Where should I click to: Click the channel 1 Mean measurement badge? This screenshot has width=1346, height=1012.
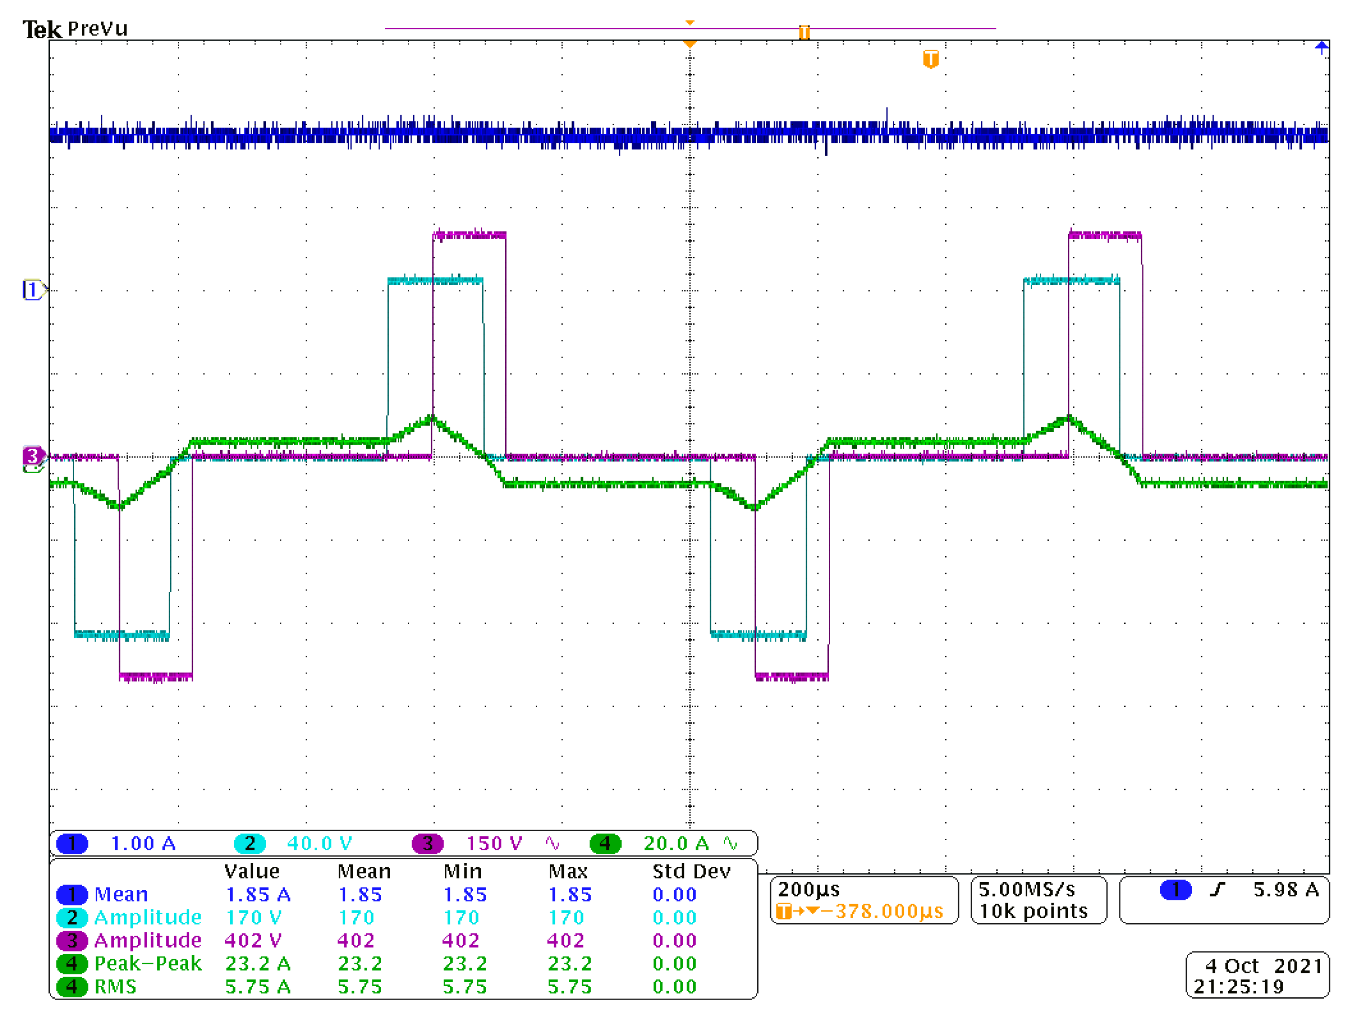click(72, 895)
